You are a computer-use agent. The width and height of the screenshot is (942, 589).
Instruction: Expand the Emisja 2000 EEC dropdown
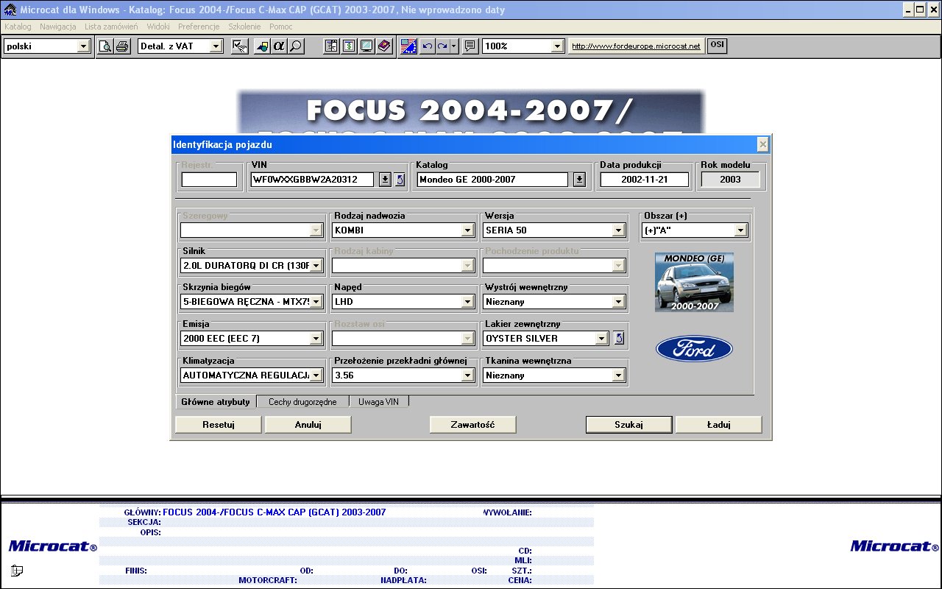point(316,339)
